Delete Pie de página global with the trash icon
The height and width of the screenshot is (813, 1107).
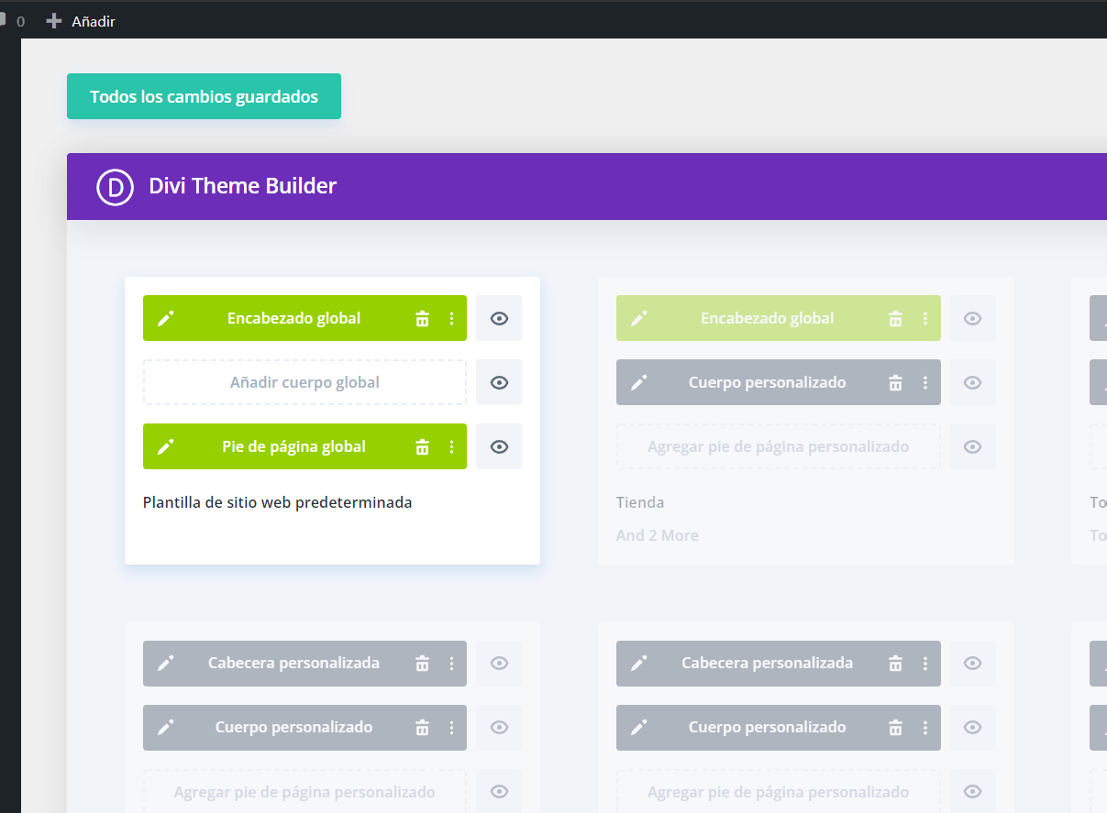click(422, 446)
